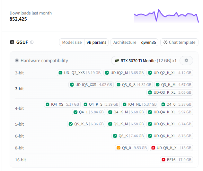Select the Q8_0 9.53 GB quant
This screenshot has height=171, width=203.
pyautogui.click(x=132, y=148)
